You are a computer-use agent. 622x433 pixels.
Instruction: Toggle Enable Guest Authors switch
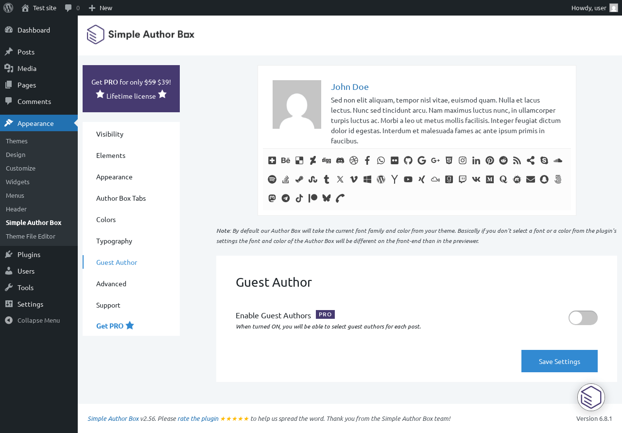pos(583,318)
